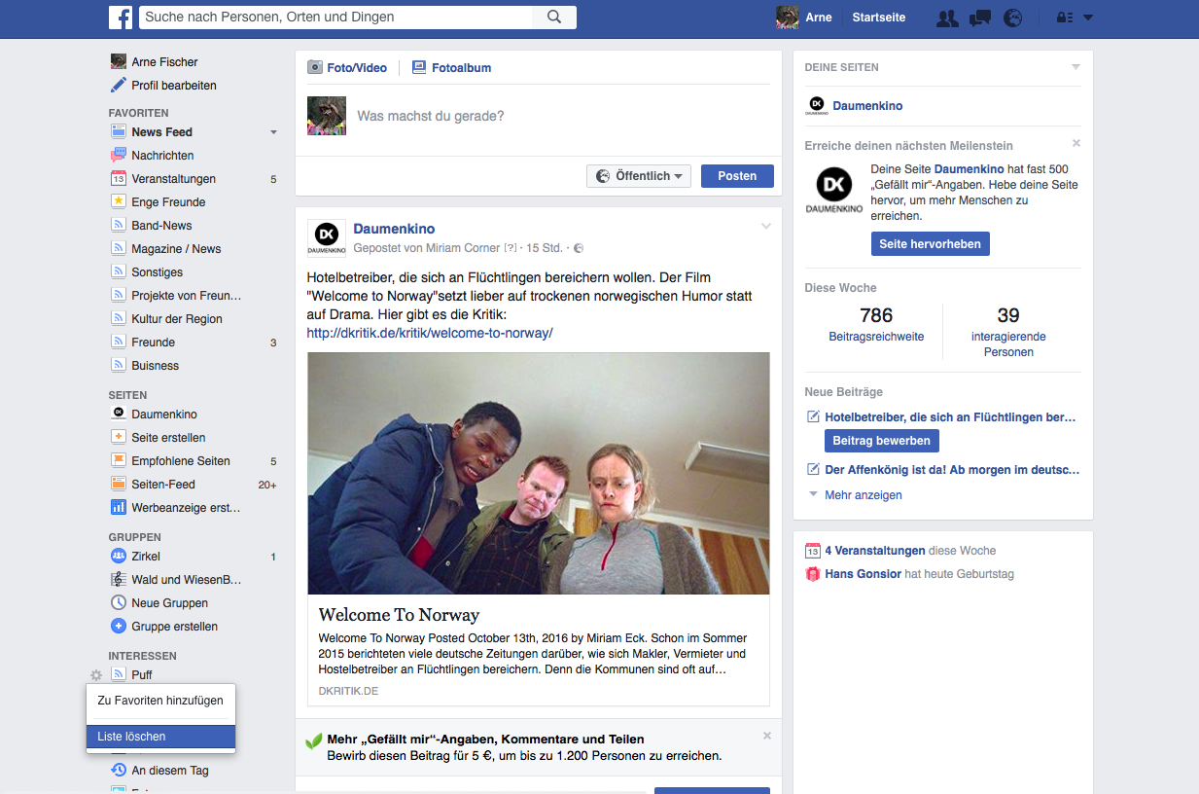Click the Welcome To Norway article image
1199x794 pixels.
click(x=539, y=473)
